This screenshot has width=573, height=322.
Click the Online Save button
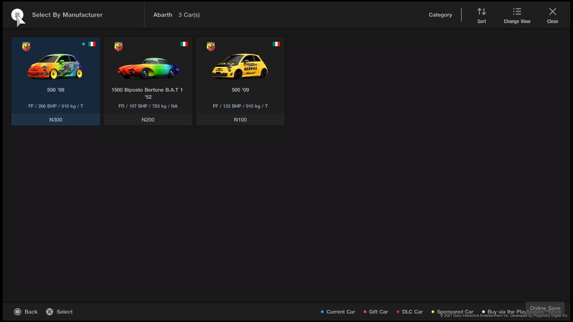(x=545, y=308)
